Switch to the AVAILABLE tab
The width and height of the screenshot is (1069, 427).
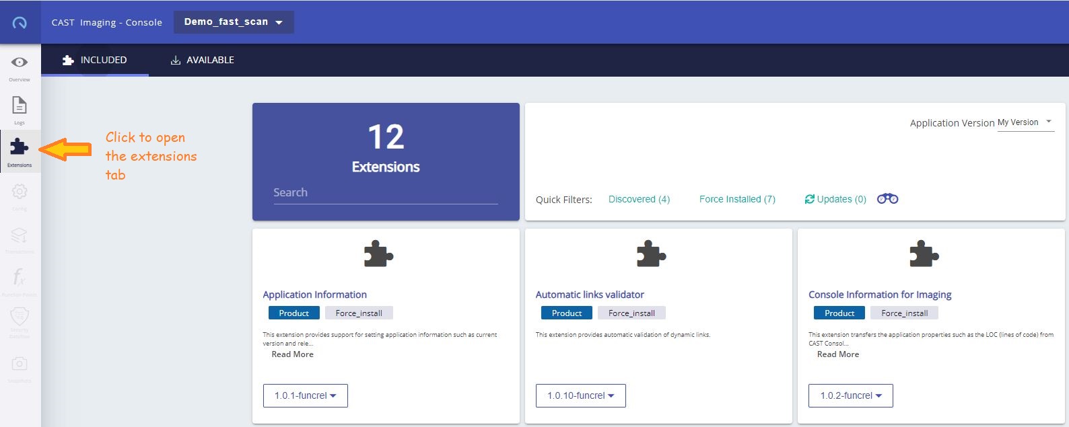[202, 60]
